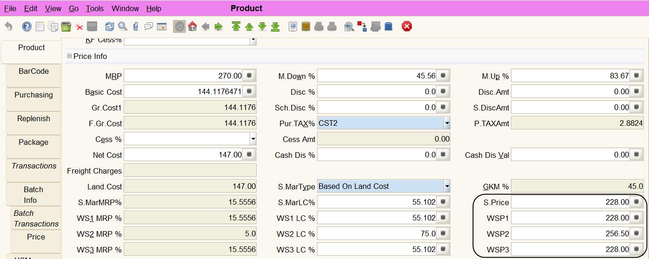Open Archived documents cabinet icon

coord(306,26)
